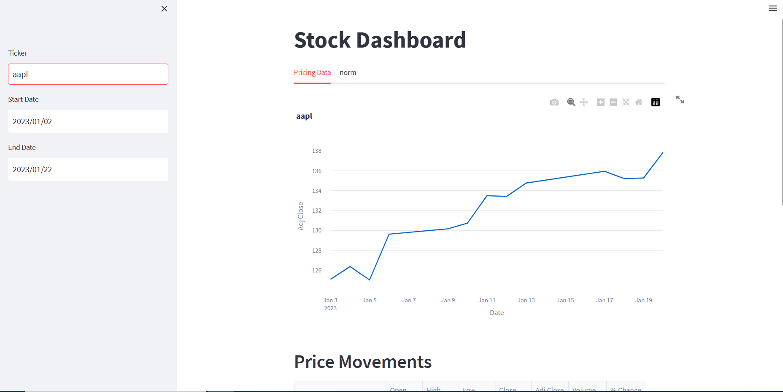Screen dimensions: 783x392
Task: Download the chart as a PNG image
Action: (554, 102)
